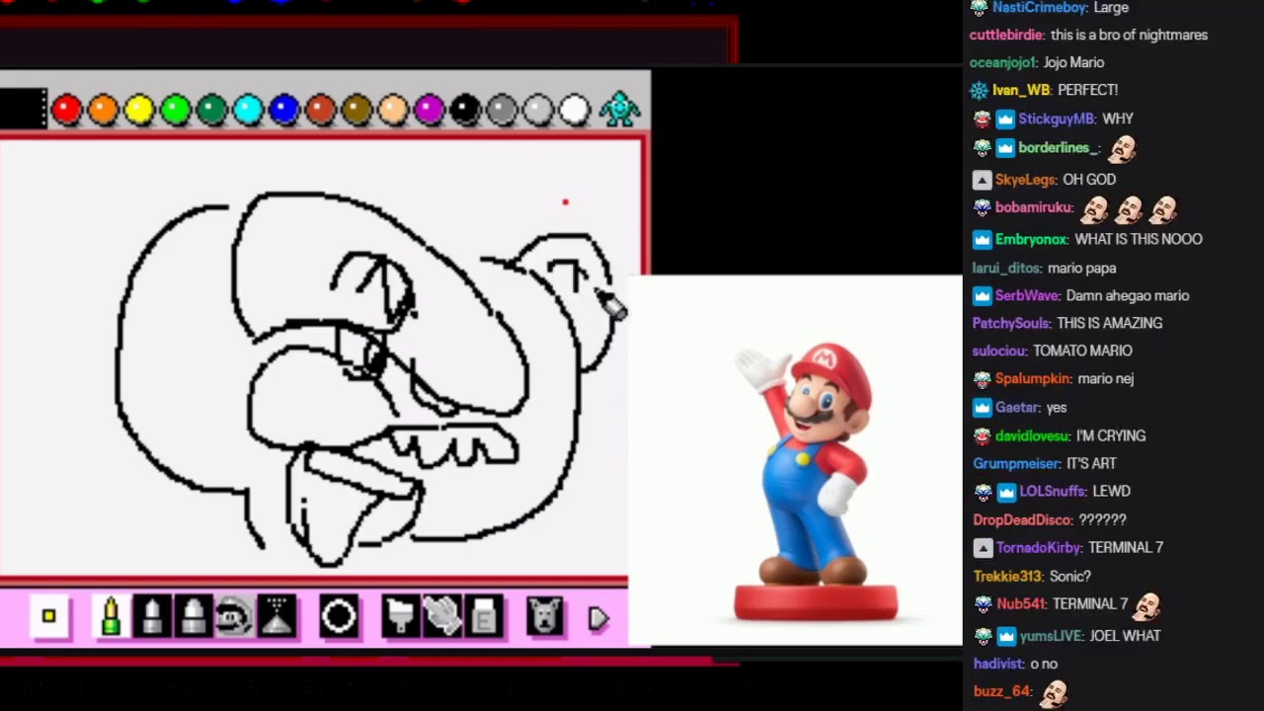Open TornadoKirby chat username

coord(1039,547)
